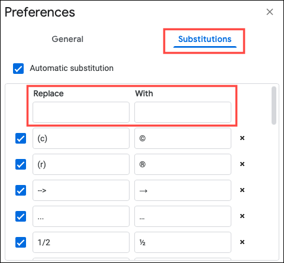Delete the (c) substitution row

242,138
